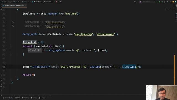Open Search Everywhere magnifier icon
The height and width of the screenshot is (100, 177).
tap(170, 2)
